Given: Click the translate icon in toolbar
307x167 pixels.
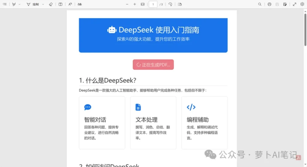Looking at the screenshot, I should click(x=79, y=4).
